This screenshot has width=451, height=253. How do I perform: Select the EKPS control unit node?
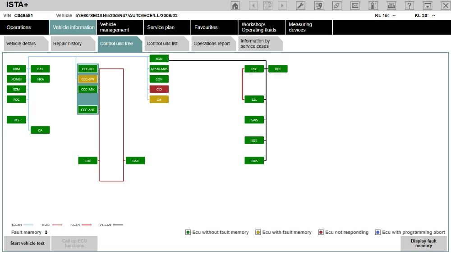click(x=254, y=161)
